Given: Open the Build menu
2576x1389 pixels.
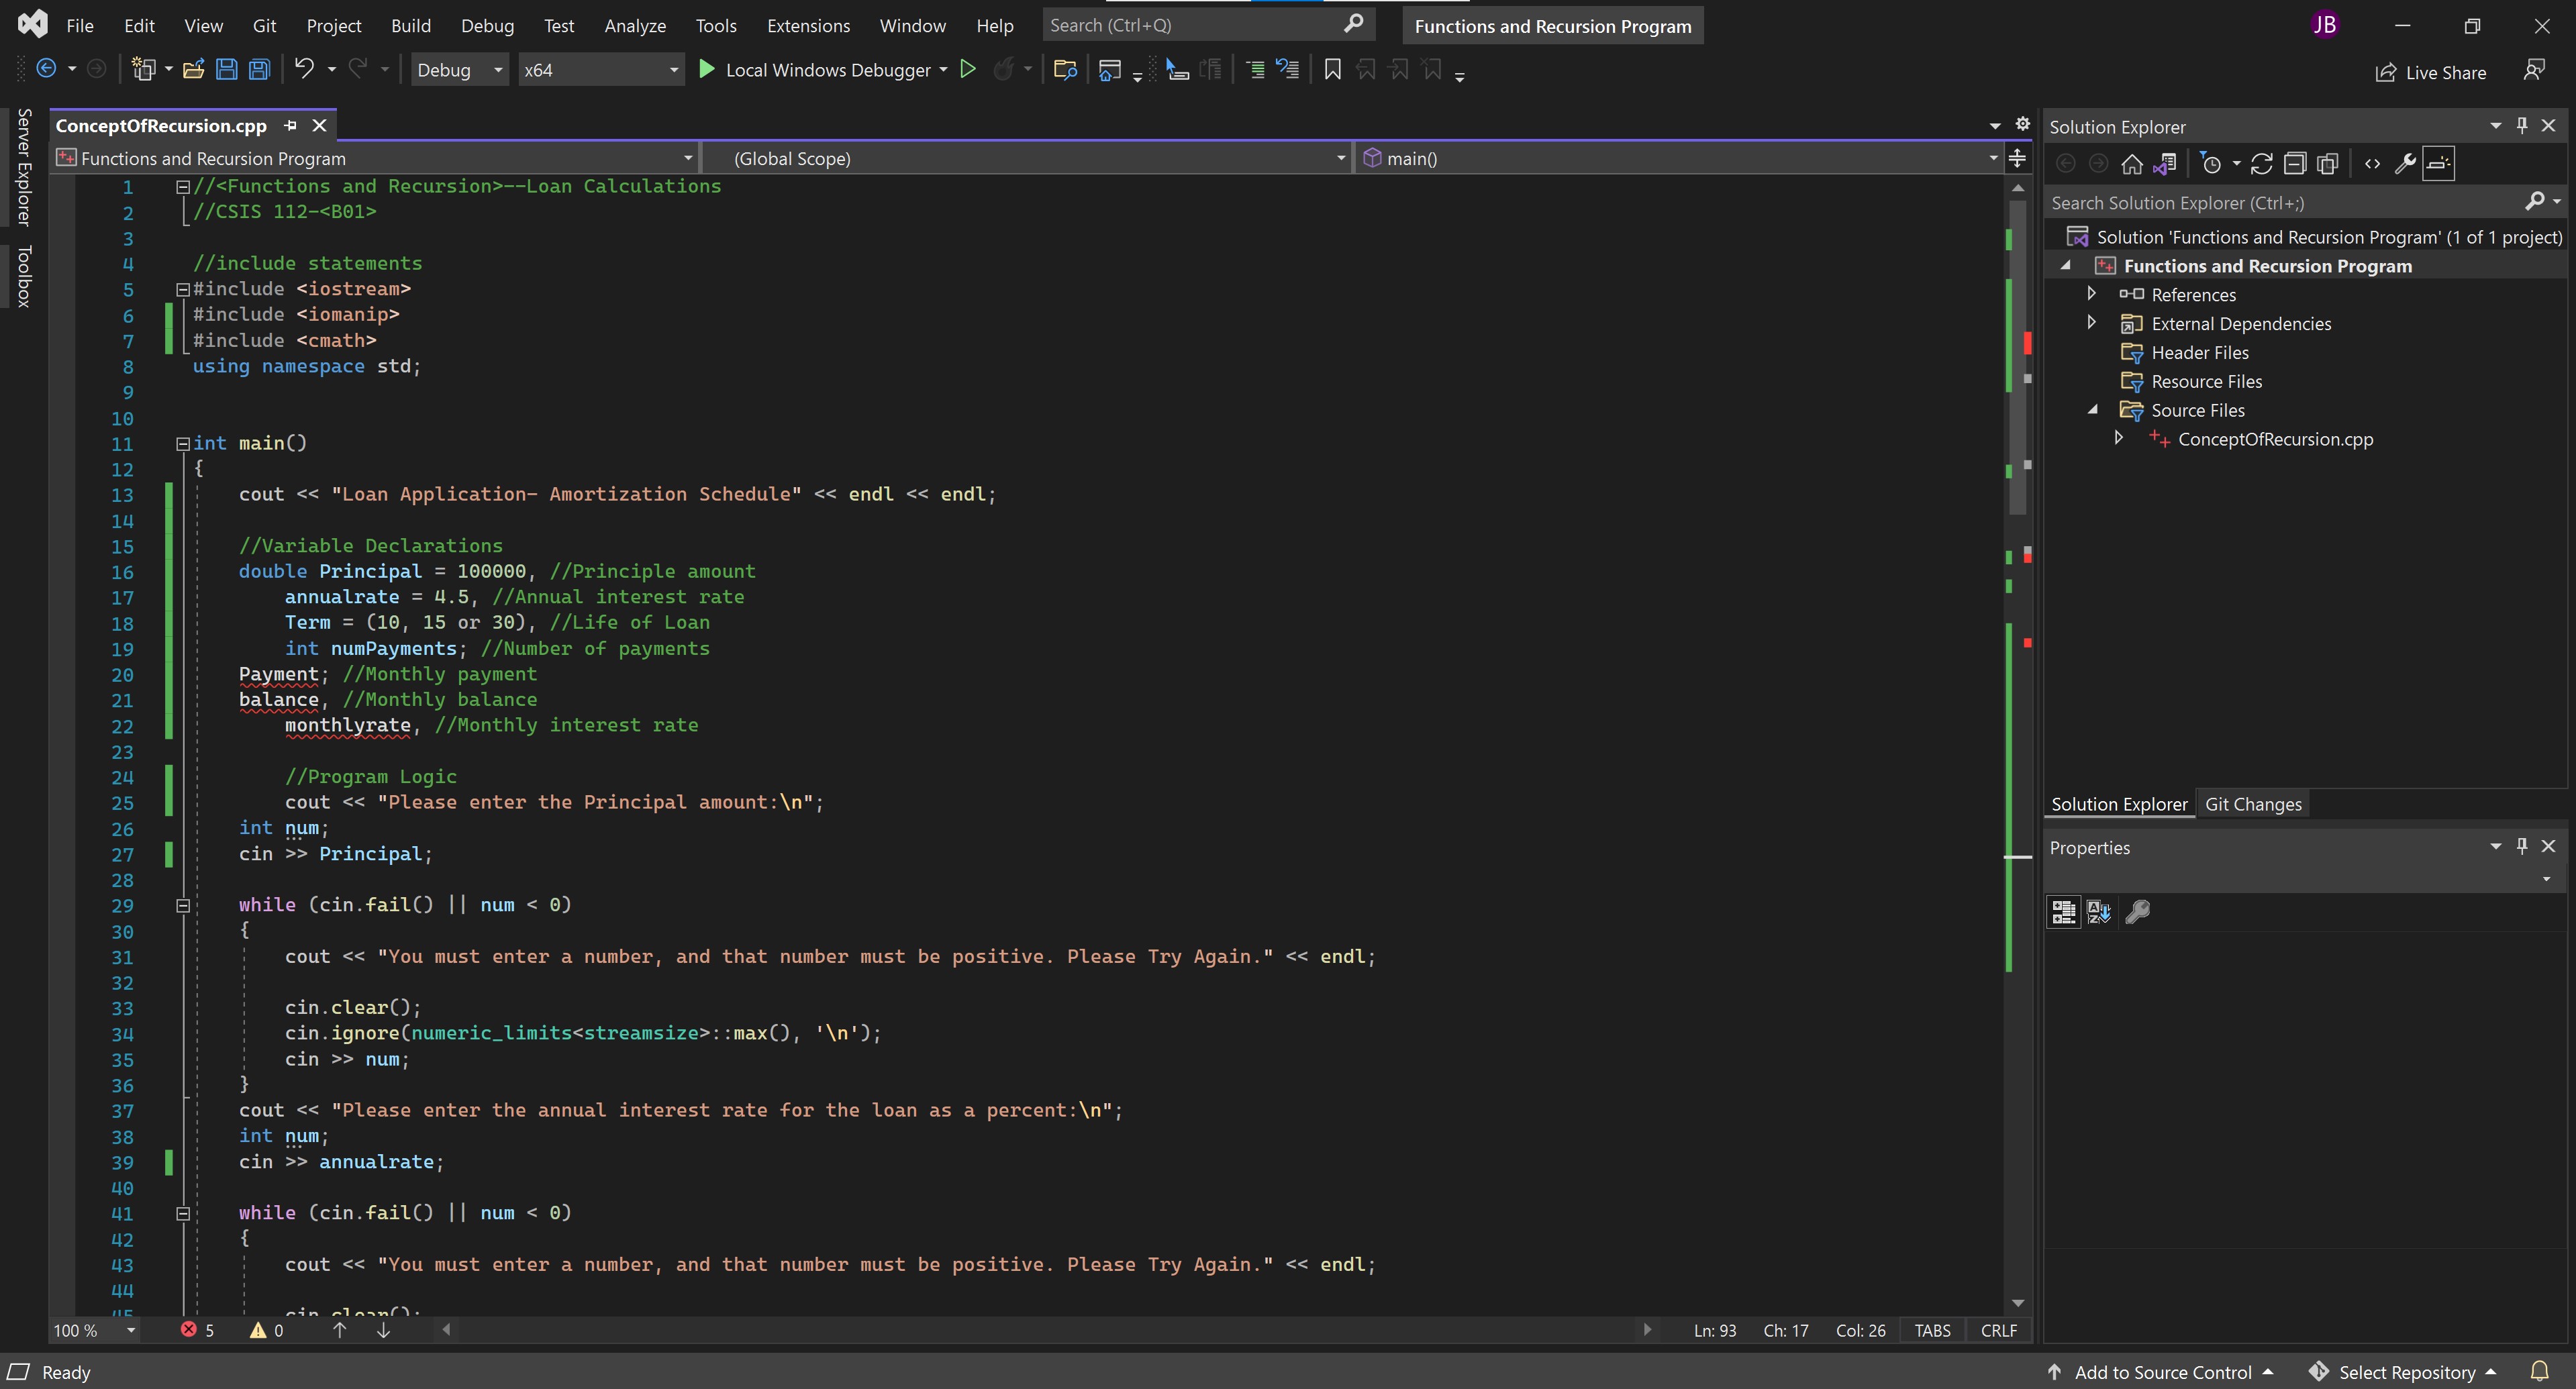Looking at the screenshot, I should pos(410,26).
